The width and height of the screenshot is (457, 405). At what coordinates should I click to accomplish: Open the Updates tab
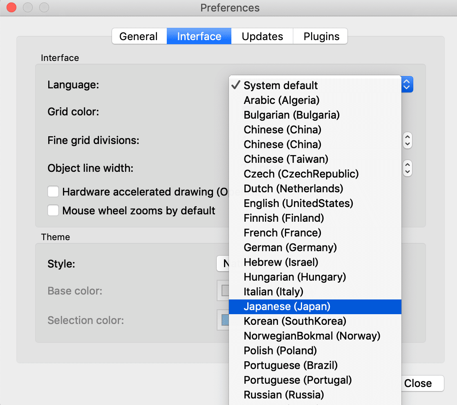click(x=262, y=36)
